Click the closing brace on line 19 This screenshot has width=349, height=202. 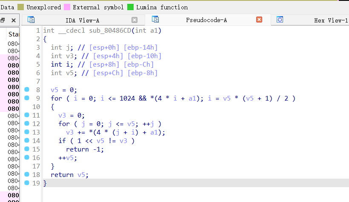click(45, 183)
